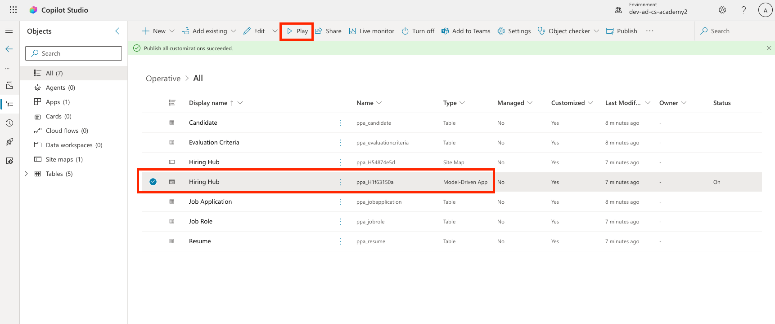Click the Play button in toolbar
Image resolution: width=775 pixels, height=324 pixels.
click(297, 31)
